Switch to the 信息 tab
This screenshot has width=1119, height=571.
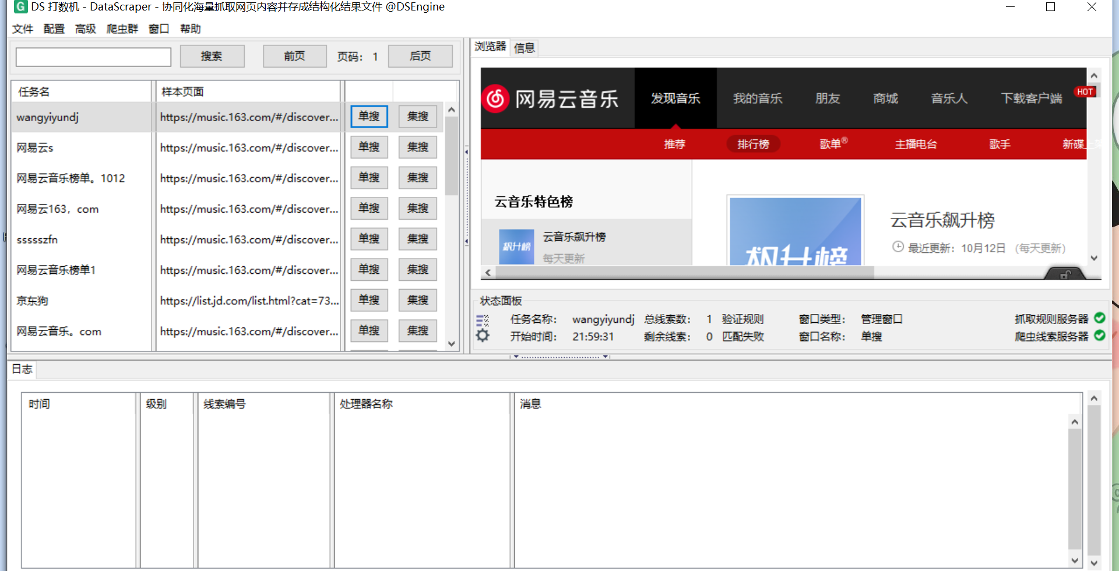pyautogui.click(x=523, y=48)
